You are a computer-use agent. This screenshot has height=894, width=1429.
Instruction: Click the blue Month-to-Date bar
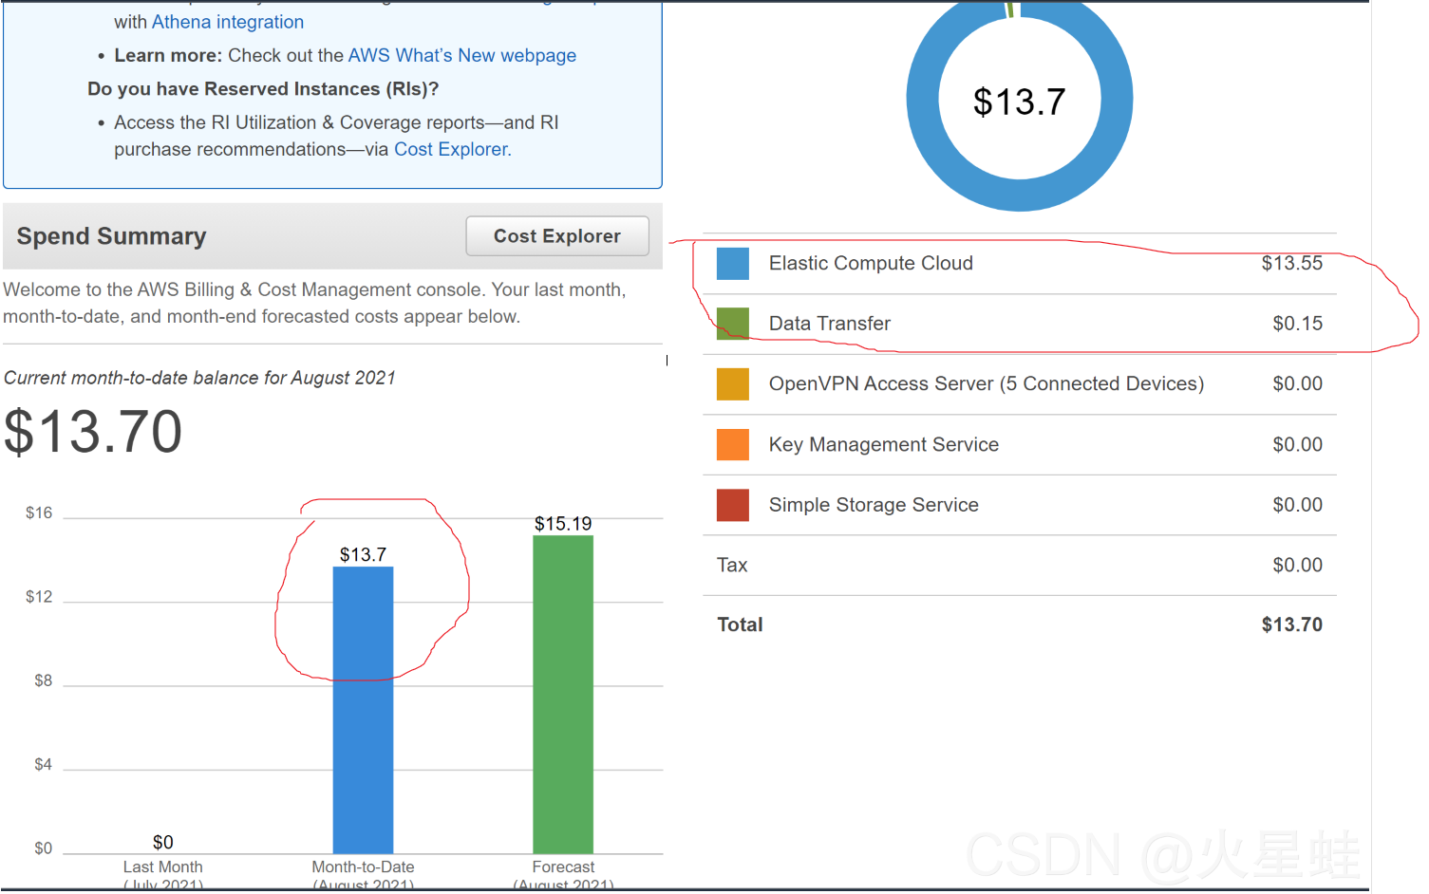pyautogui.click(x=363, y=710)
